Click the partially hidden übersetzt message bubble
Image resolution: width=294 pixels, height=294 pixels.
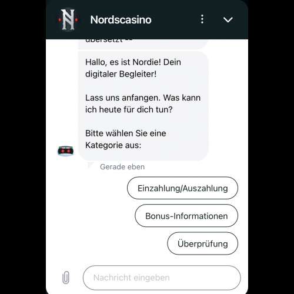point(143,44)
